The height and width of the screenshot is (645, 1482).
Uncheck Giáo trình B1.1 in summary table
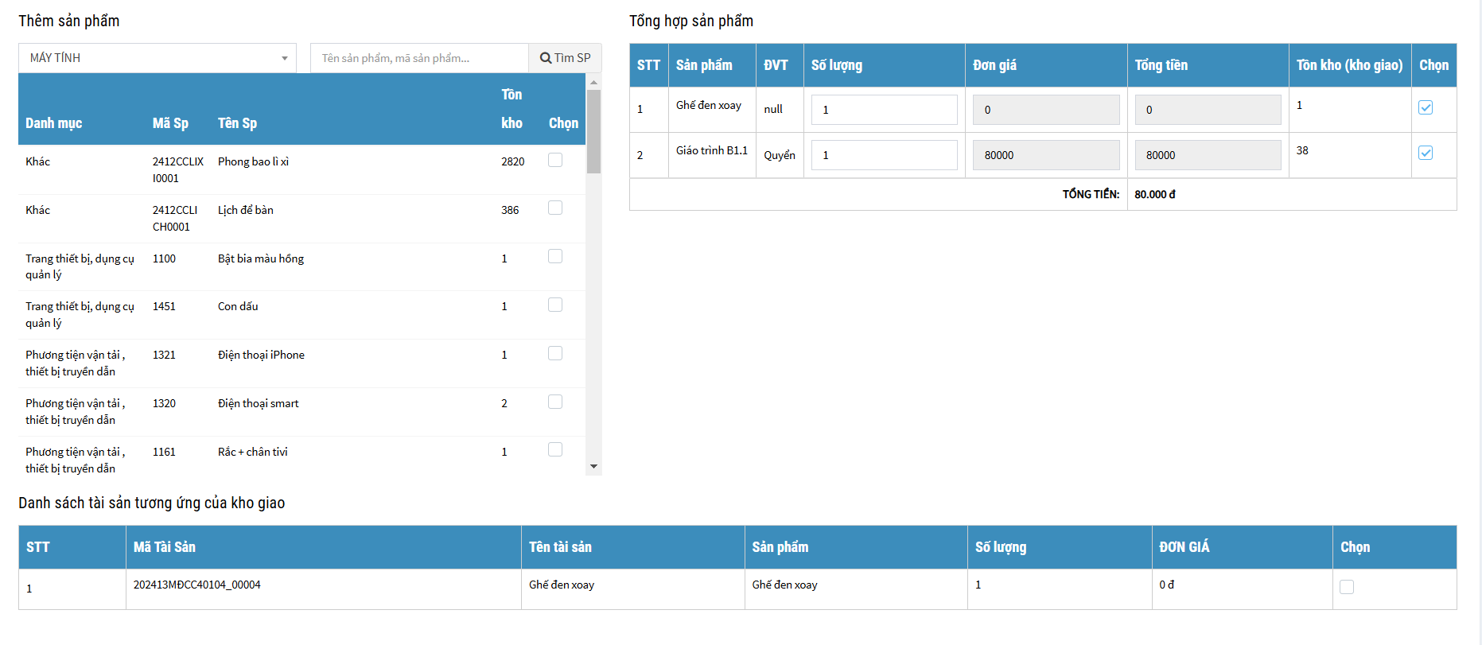point(1426,153)
